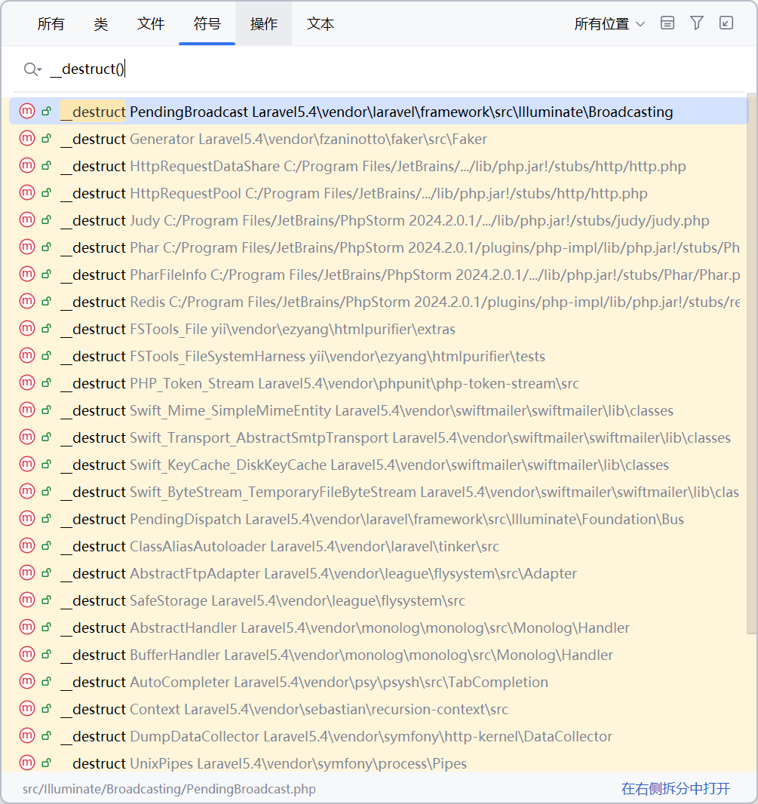Viewport: 758px width, 804px height.
Task: Select __destruct SafeStorage result
Action: click(x=379, y=600)
